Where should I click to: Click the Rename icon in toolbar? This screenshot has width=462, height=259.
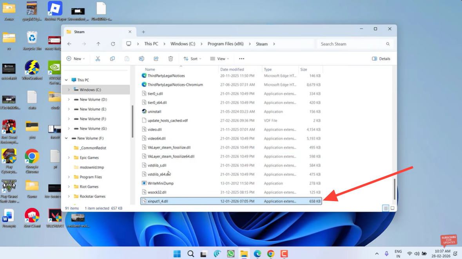point(141,59)
